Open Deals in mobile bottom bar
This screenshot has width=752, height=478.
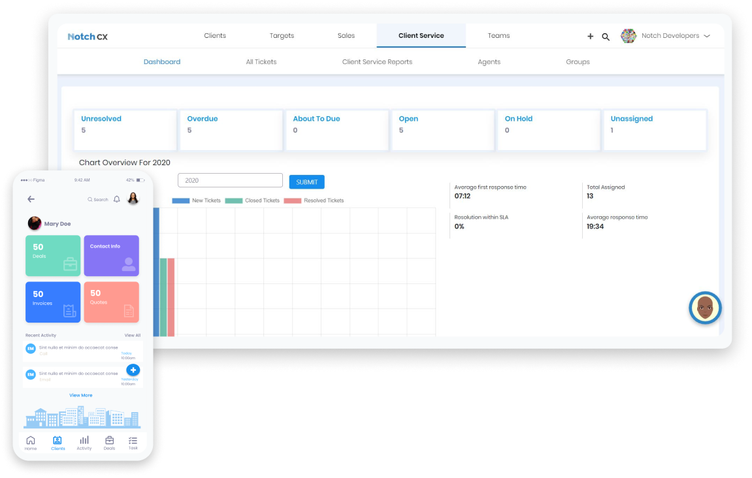(109, 443)
